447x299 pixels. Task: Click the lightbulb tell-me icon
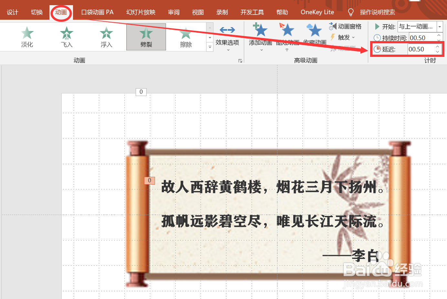click(350, 12)
